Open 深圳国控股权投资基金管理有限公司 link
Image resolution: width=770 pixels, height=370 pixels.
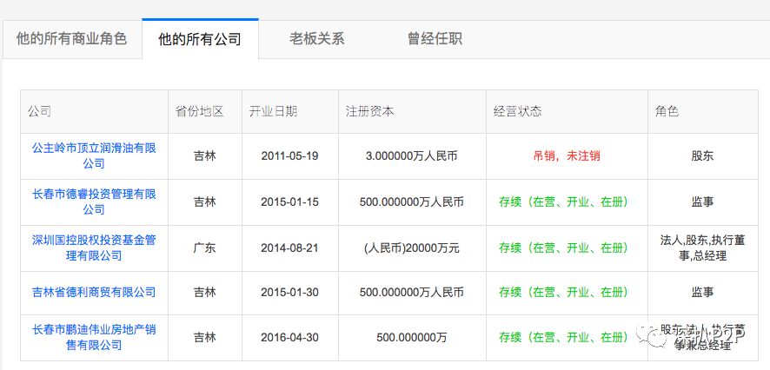94,248
